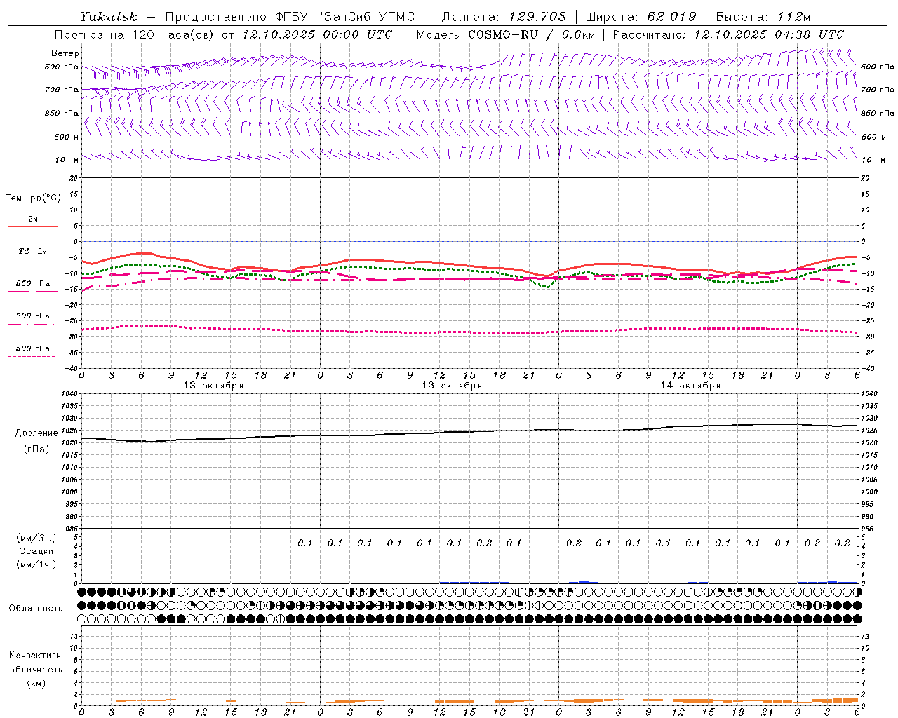Click the '1040' value on left pressure axis
Image resolution: width=898 pixels, height=718 pixels.
70,394
